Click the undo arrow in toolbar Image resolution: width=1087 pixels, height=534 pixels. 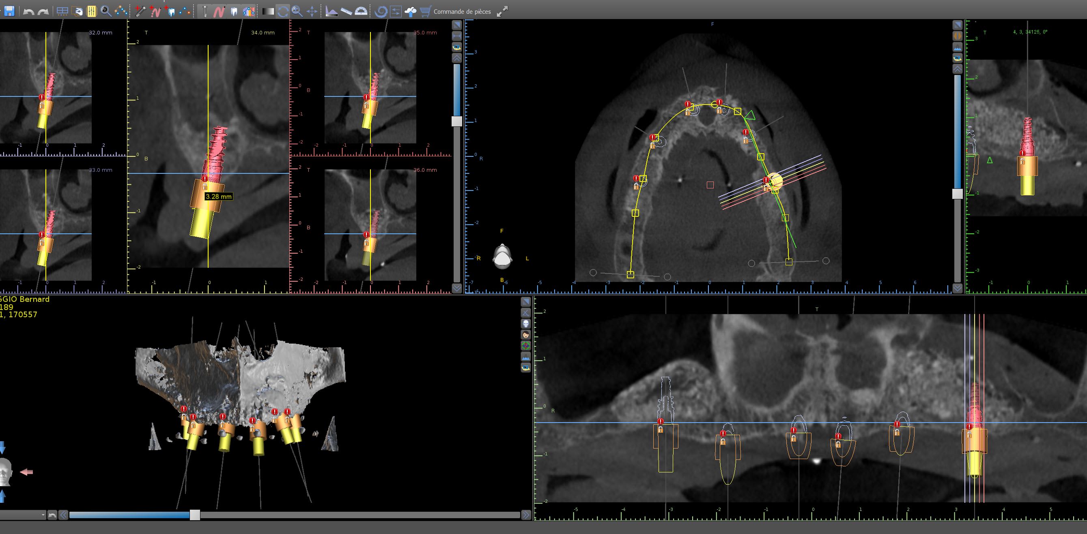pos(28,11)
